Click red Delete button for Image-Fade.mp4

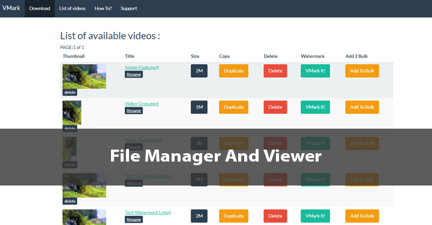click(275, 71)
